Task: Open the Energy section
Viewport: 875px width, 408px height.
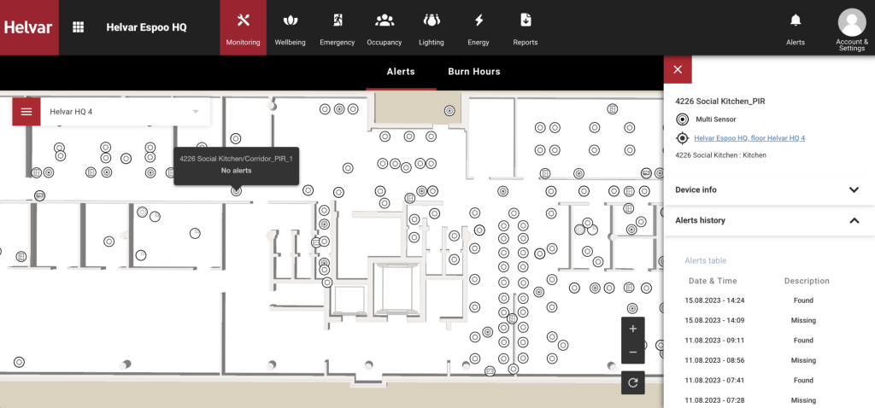Action: point(479,28)
